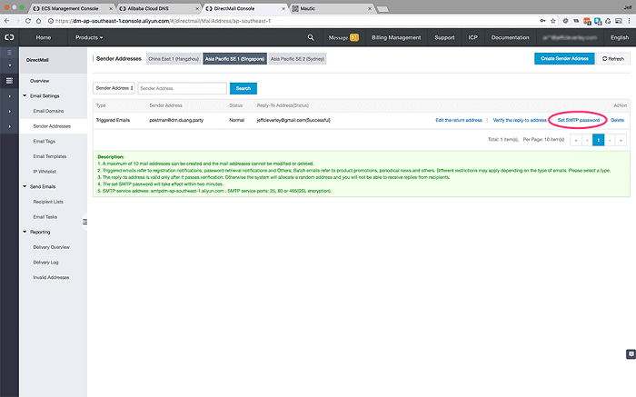Open Recipient Lists in sidebar
The width and height of the screenshot is (636, 397).
click(x=48, y=202)
